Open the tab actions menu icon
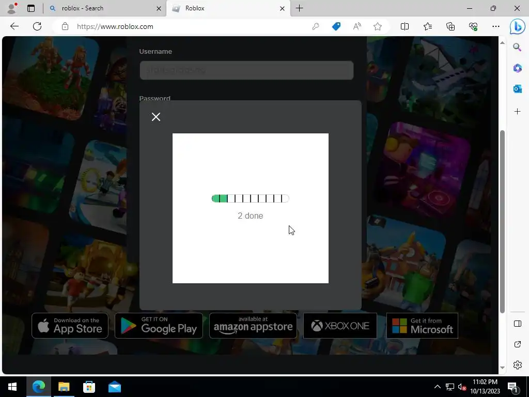Screen dimensions: 529x397 tap(31, 8)
